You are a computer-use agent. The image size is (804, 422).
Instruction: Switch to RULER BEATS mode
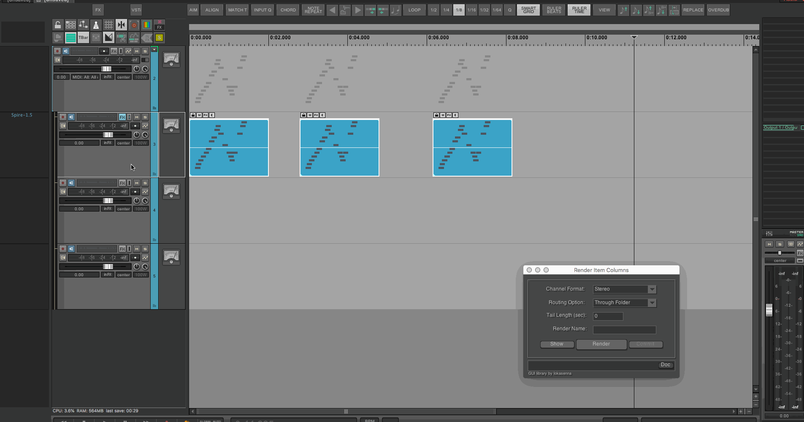pos(554,10)
